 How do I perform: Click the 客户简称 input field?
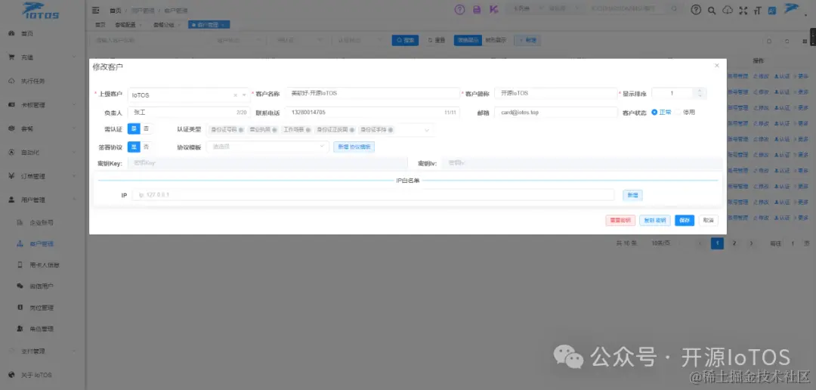pos(555,93)
